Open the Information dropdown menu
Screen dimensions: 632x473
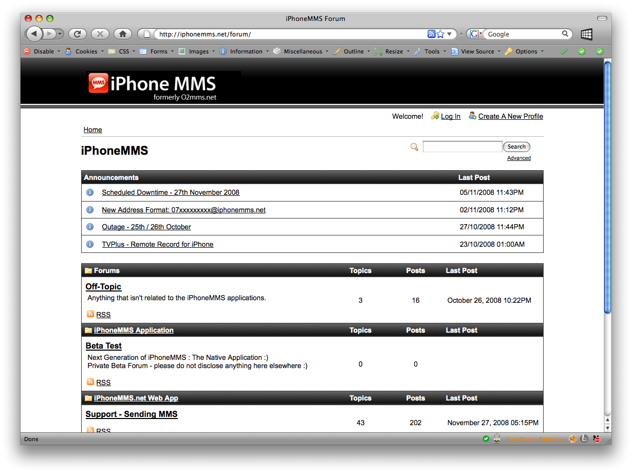point(245,51)
